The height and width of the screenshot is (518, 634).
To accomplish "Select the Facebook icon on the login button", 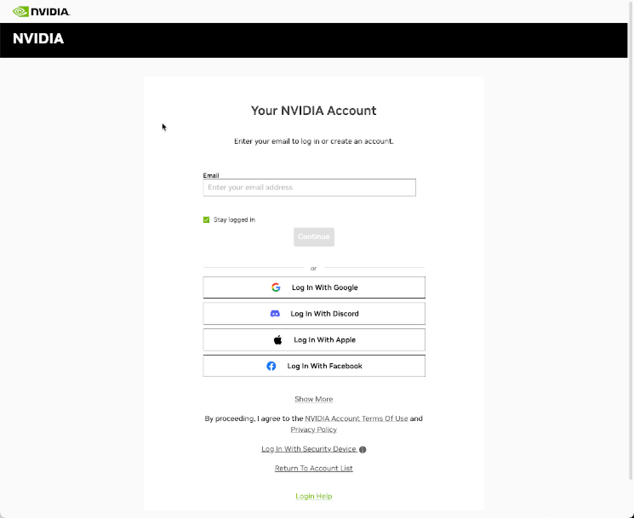I will (x=271, y=366).
